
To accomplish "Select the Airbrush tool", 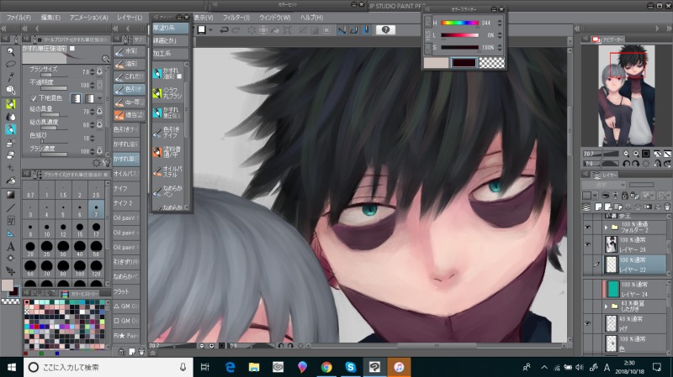I will (x=11, y=143).
